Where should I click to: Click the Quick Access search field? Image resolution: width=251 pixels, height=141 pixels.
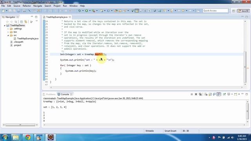[x=215, y=11]
